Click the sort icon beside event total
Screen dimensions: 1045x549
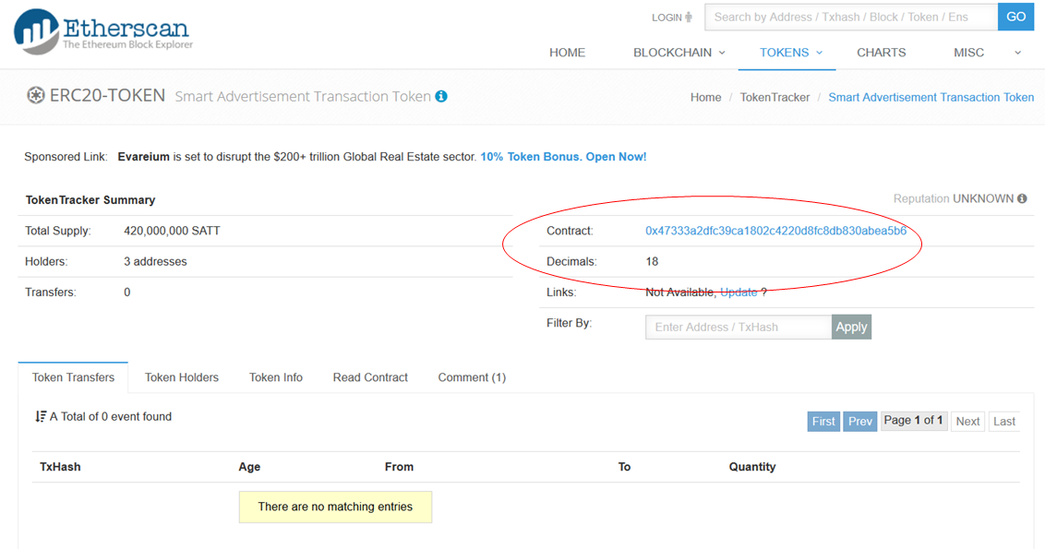coord(41,417)
